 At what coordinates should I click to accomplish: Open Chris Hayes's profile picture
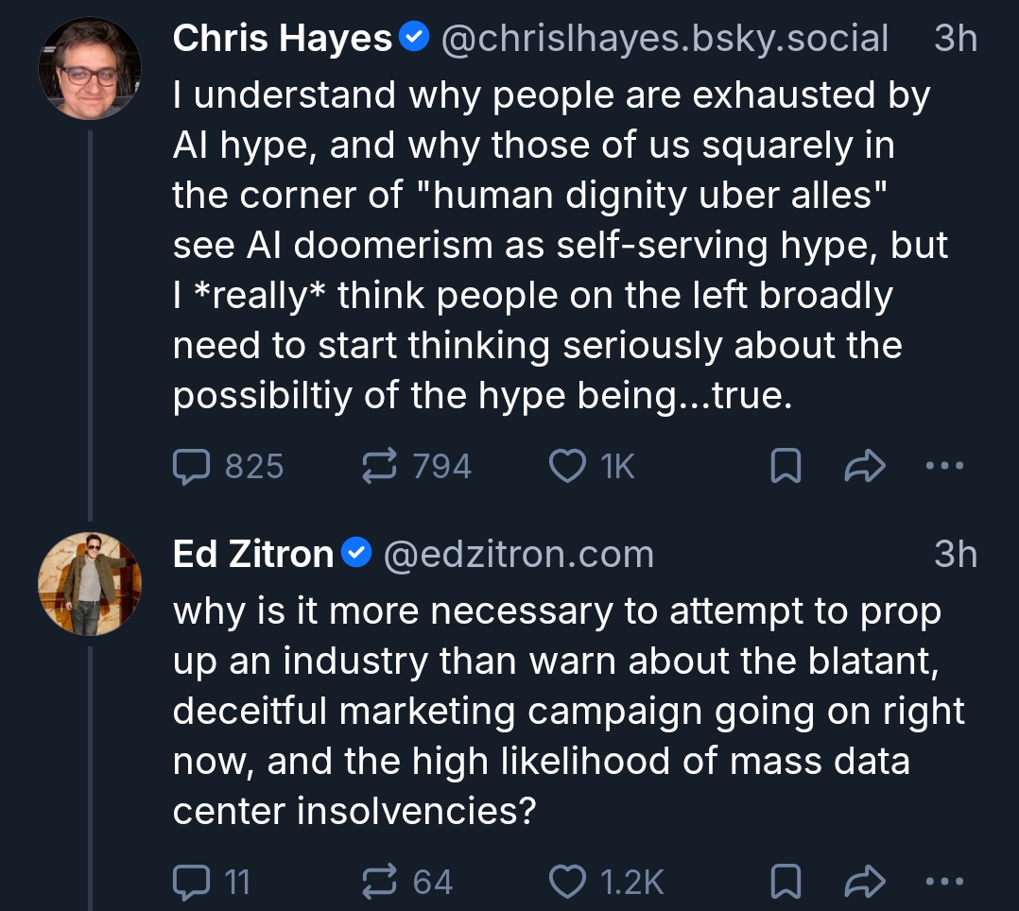click(x=90, y=68)
